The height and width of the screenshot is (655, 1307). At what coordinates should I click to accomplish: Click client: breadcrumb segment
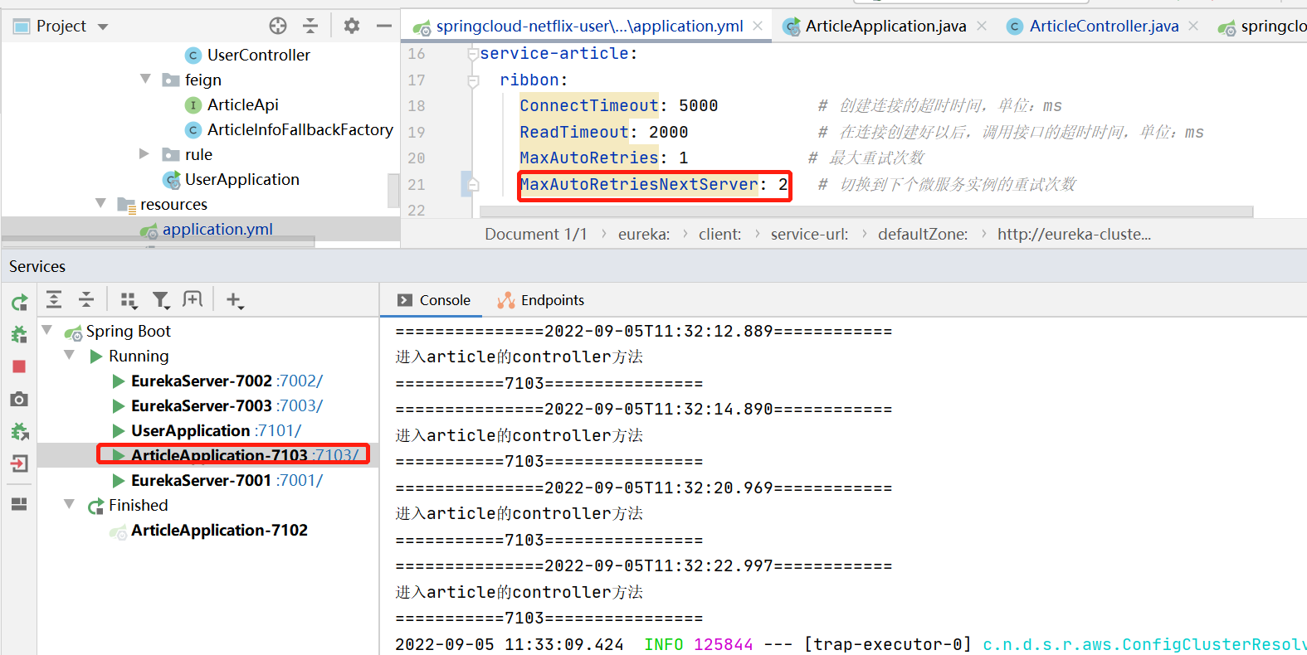point(719,234)
